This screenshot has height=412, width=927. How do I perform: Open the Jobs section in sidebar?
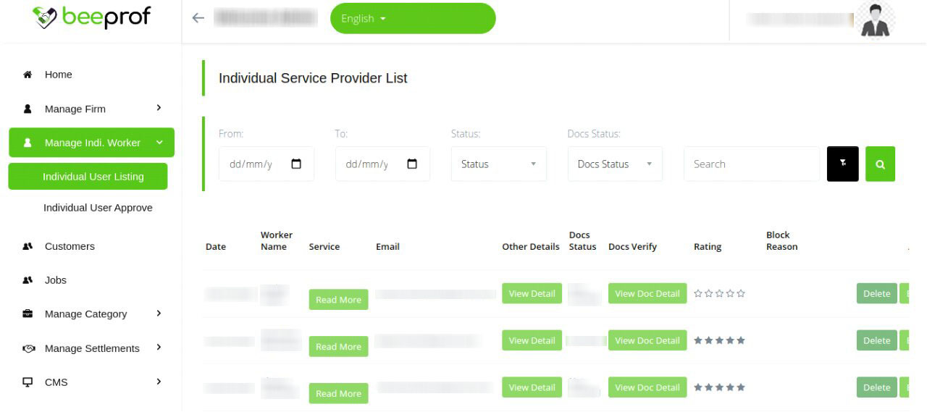click(x=56, y=280)
